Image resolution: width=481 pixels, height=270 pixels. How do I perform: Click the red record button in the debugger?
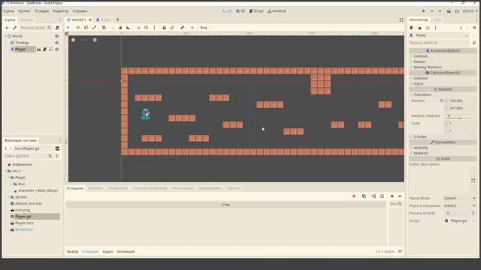(x=354, y=196)
